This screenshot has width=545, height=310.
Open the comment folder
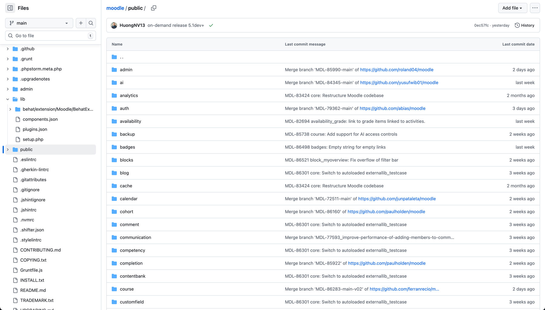click(x=129, y=224)
